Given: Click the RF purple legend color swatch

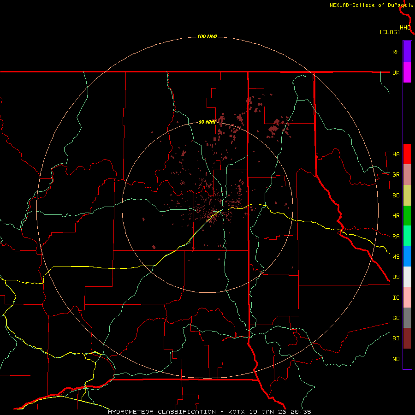Looking at the screenshot, I should point(407,52).
